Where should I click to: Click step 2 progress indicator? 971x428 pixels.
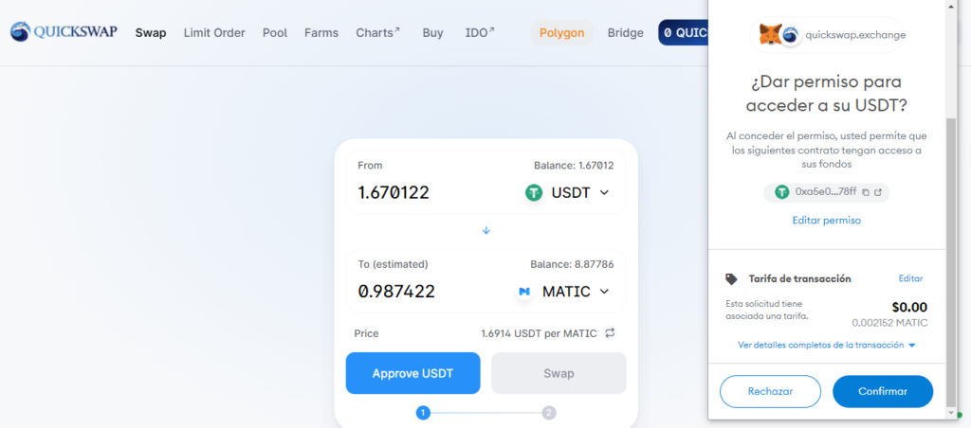coord(549,413)
